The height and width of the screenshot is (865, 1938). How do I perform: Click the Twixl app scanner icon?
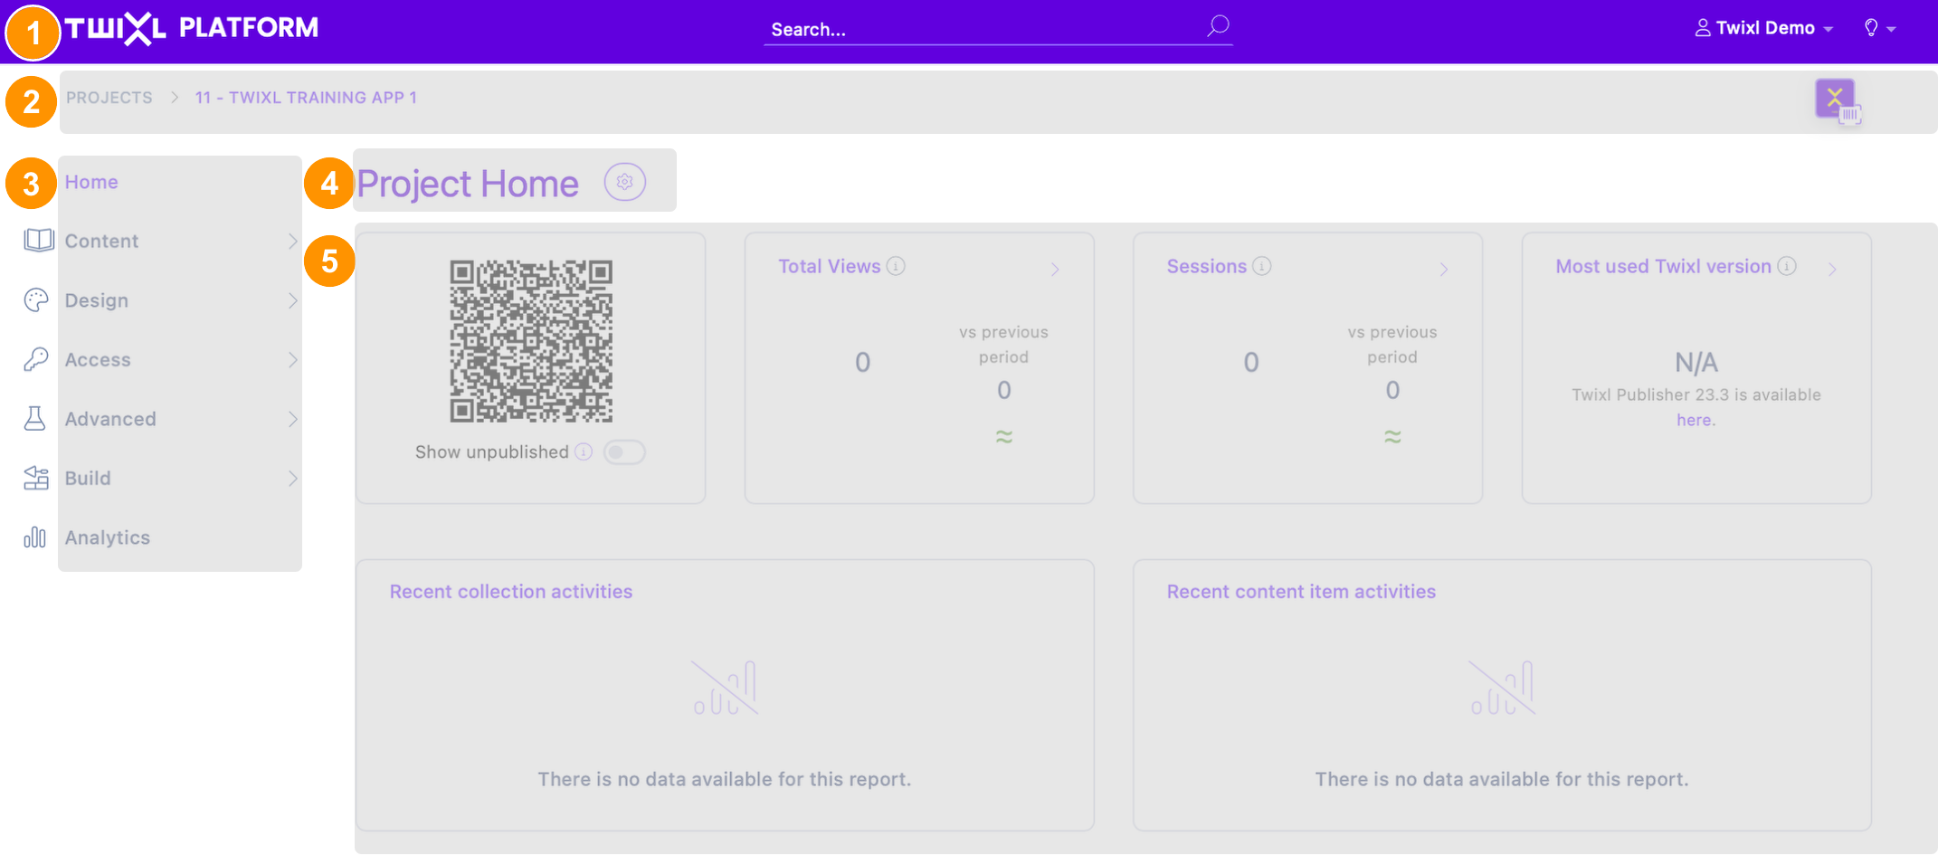[1837, 100]
